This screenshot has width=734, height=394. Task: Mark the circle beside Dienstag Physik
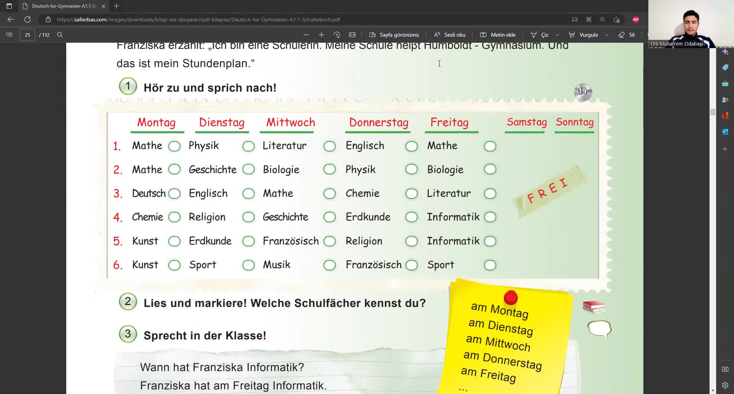point(248,146)
